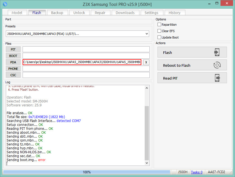Image resolution: width=235 pixels, height=177 pixels.
Task: Click 'Selected model: SM-J500H' log line
Action: [27, 101]
